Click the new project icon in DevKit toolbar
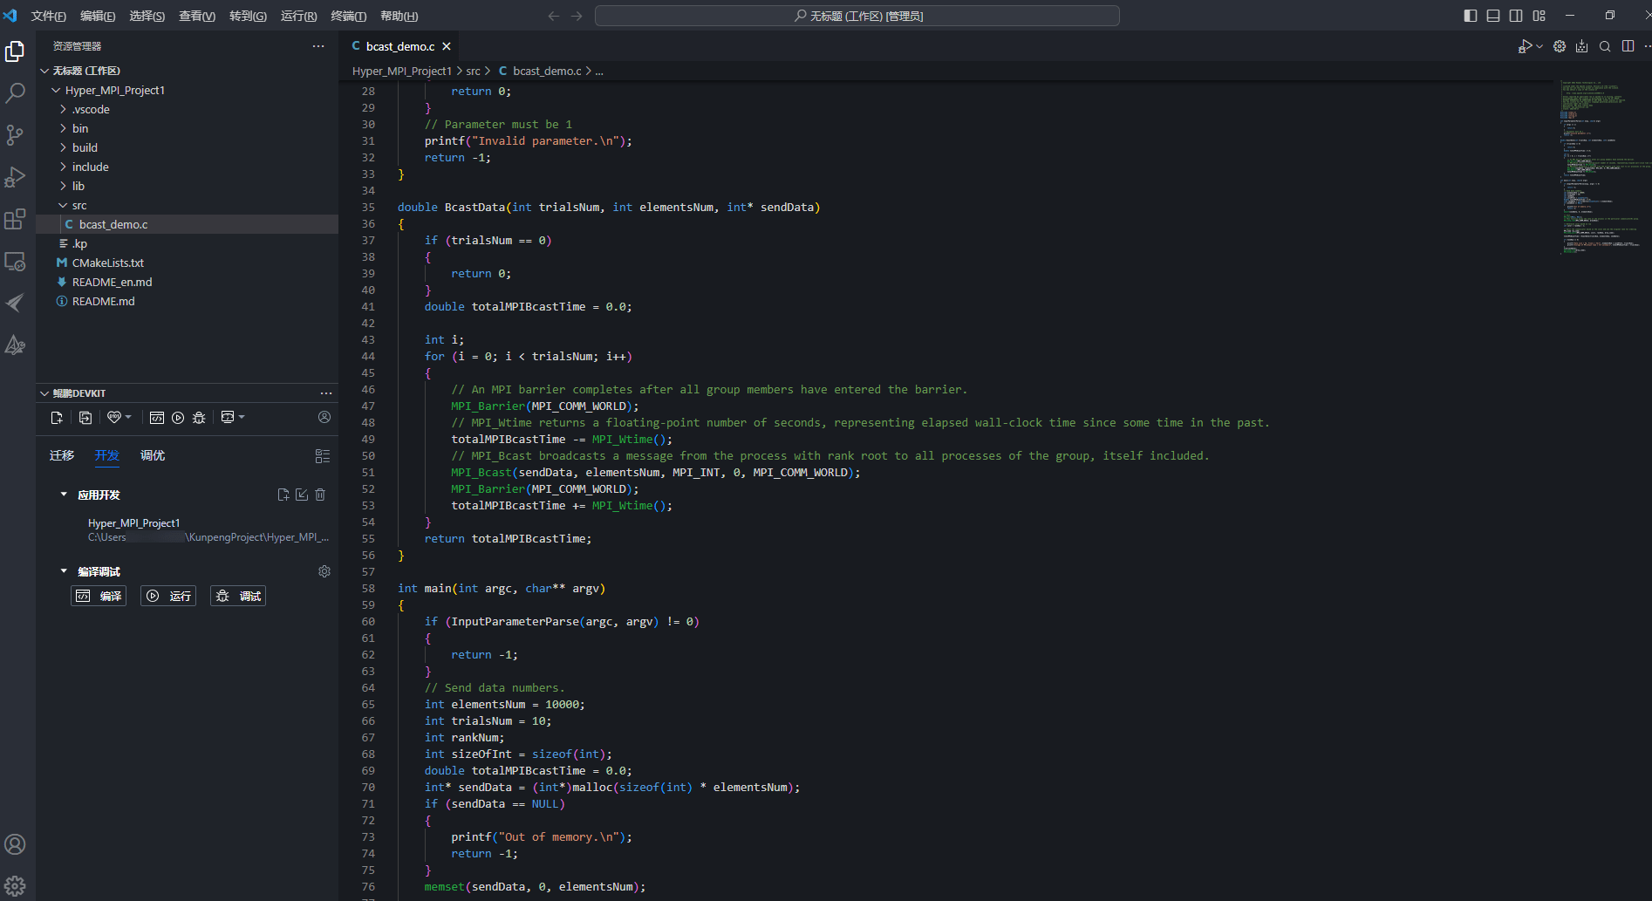This screenshot has height=901, width=1652. [57, 418]
